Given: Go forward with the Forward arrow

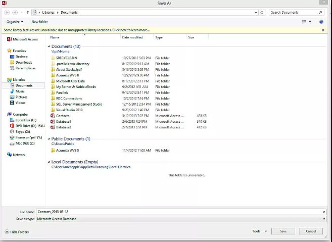Looking at the screenshot, I should (15, 13).
